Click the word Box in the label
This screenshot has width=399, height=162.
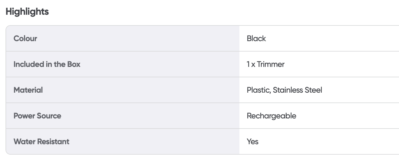pyautogui.click(x=74, y=64)
